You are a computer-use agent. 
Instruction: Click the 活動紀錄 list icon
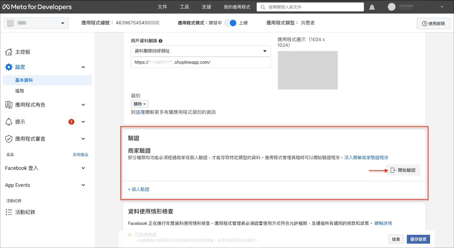tap(9, 212)
